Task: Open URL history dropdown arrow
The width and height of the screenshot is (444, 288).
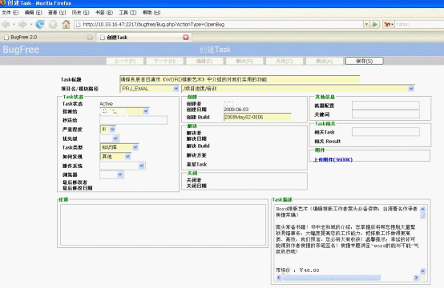Action: (366, 24)
